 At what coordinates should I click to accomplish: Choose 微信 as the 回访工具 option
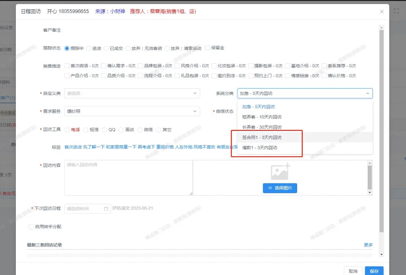(x=140, y=130)
